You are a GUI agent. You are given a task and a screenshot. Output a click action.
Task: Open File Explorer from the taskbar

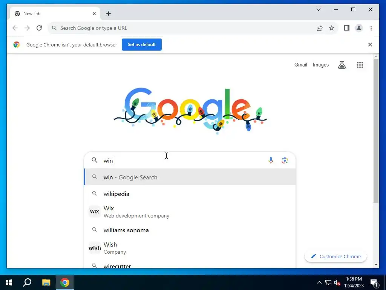(x=46, y=282)
